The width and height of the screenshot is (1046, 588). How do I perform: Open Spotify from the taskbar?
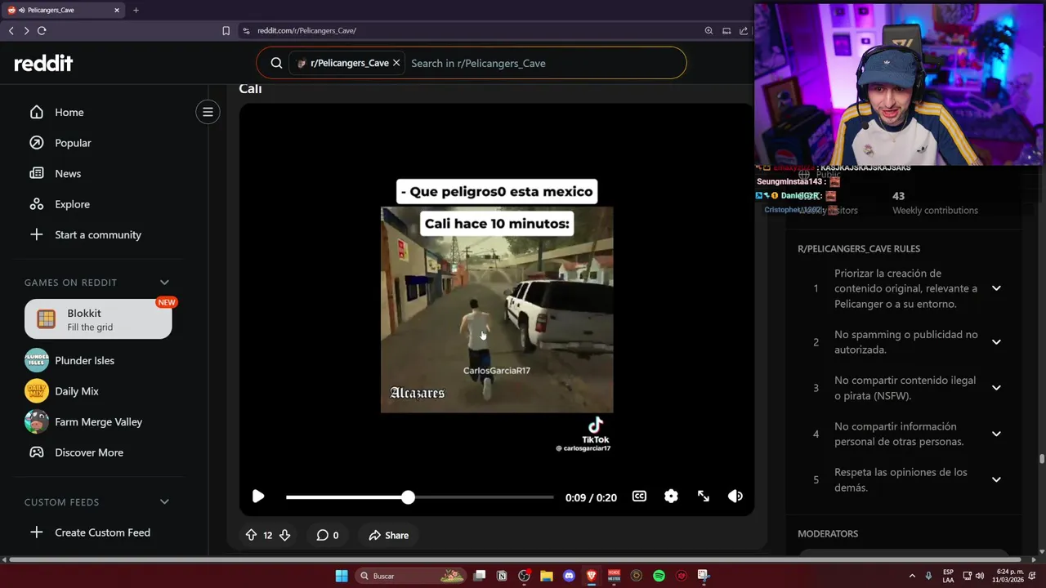[x=659, y=576]
